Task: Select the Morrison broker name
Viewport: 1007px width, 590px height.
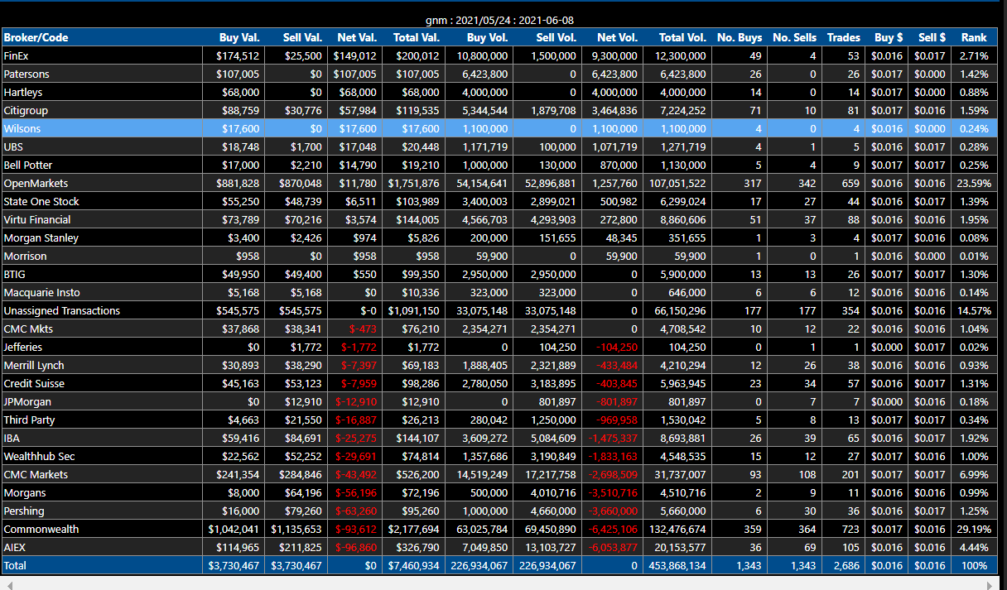Action: 25,256
